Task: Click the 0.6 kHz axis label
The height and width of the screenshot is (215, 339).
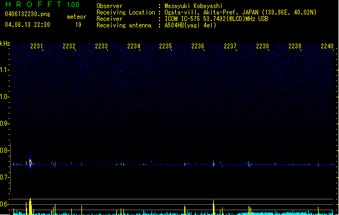Action: [4, 204]
